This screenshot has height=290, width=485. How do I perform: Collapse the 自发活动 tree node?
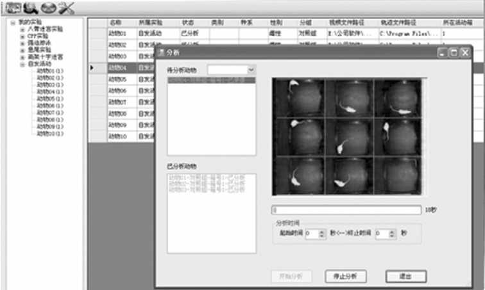click(x=22, y=65)
